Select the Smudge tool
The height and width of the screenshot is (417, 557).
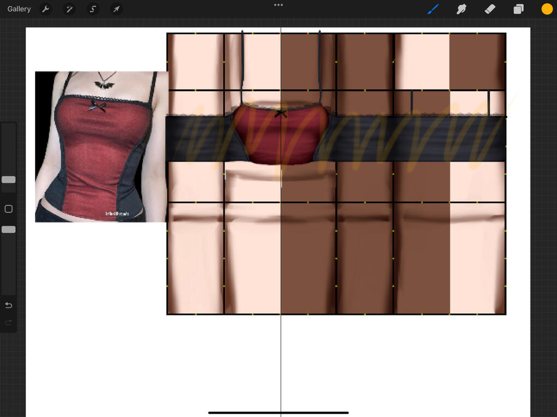[461, 9]
